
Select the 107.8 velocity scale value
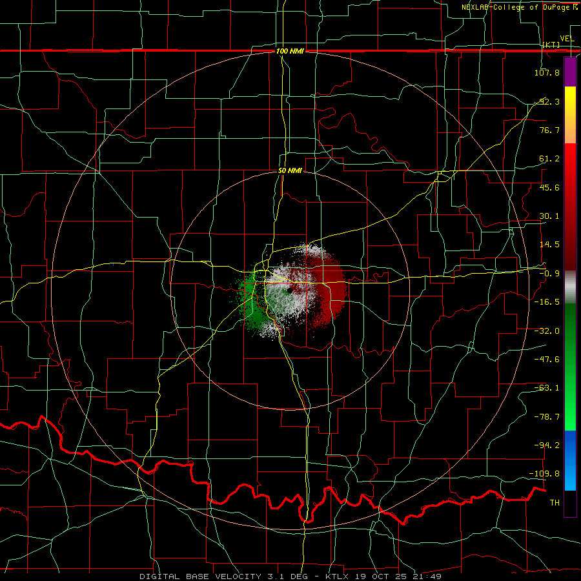click(547, 72)
